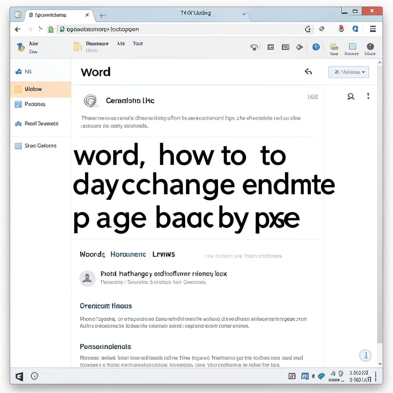
Task: Click the scrollbar up arrow
Action: click(380, 63)
